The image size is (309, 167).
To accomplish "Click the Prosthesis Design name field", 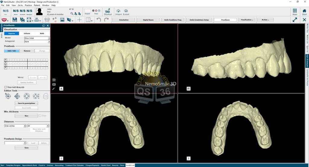I will click(x=15, y=143).
